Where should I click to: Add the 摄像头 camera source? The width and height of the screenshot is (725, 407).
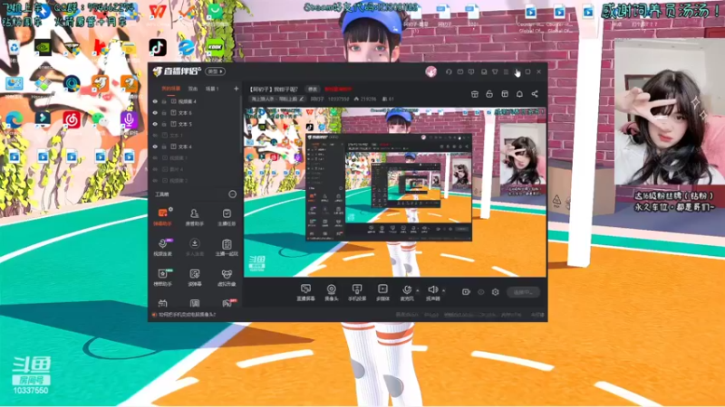331,292
